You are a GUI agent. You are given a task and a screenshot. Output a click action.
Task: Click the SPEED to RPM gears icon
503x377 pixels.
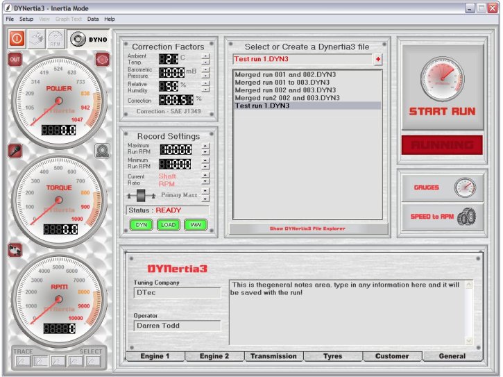click(466, 217)
